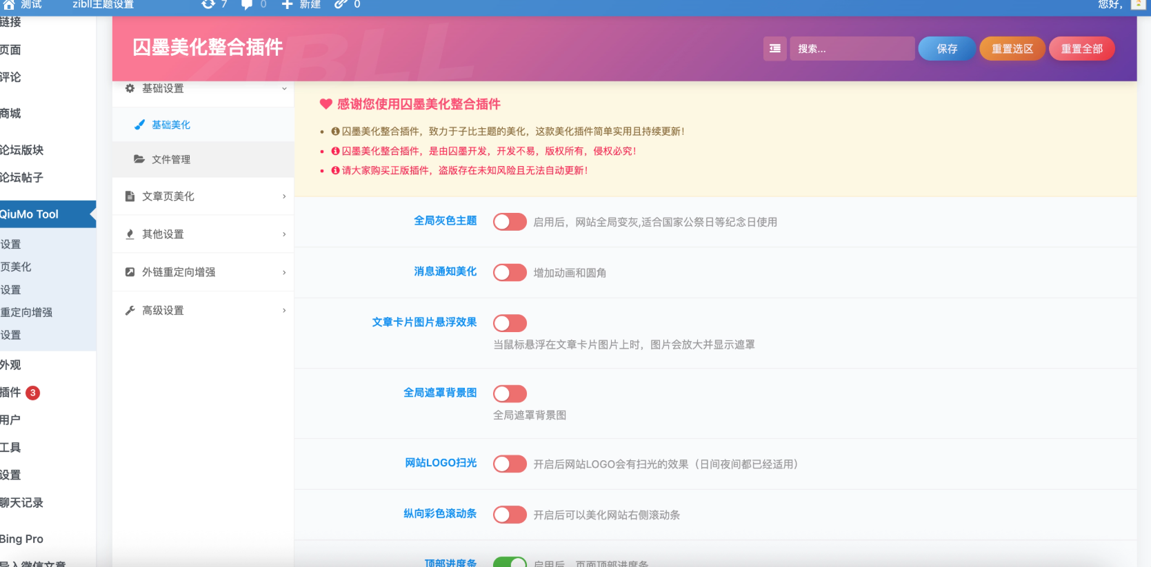
Task: Click the gear icon of 基础设置
Action: click(x=130, y=88)
